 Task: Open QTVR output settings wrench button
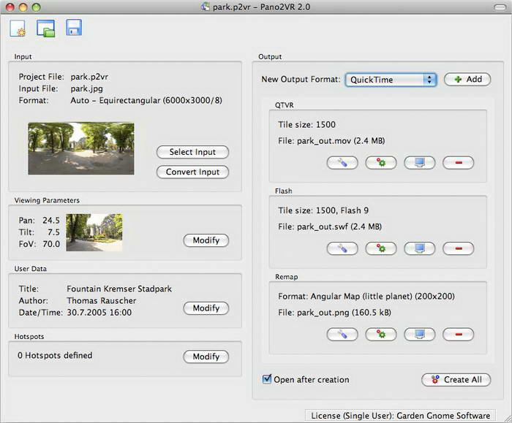tap(342, 163)
